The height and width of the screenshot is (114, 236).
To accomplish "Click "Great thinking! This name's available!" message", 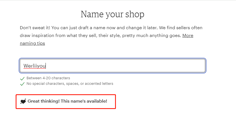I will click(67, 101).
